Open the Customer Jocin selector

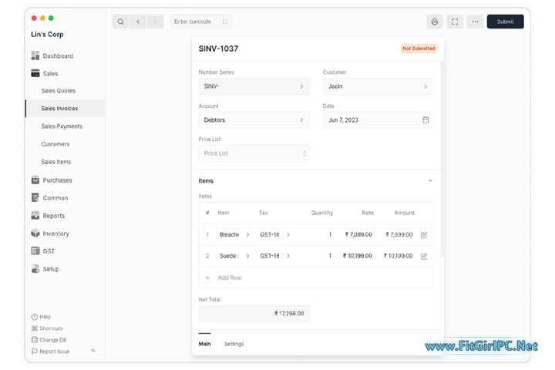[x=378, y=86]
